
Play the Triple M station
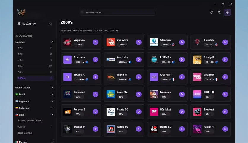pyautogui.click(x=139, y=77)
